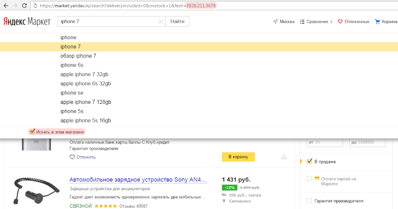Viewport: 398px width, 209px height.
Task: Click the Москва location arrow icon
Action: tap(275, 22)
